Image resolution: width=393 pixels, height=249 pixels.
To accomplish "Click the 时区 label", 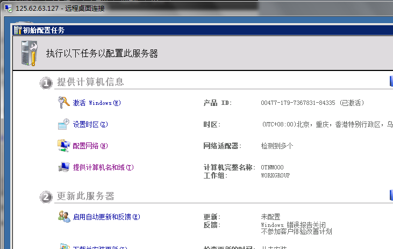I will tap(212, 124).
